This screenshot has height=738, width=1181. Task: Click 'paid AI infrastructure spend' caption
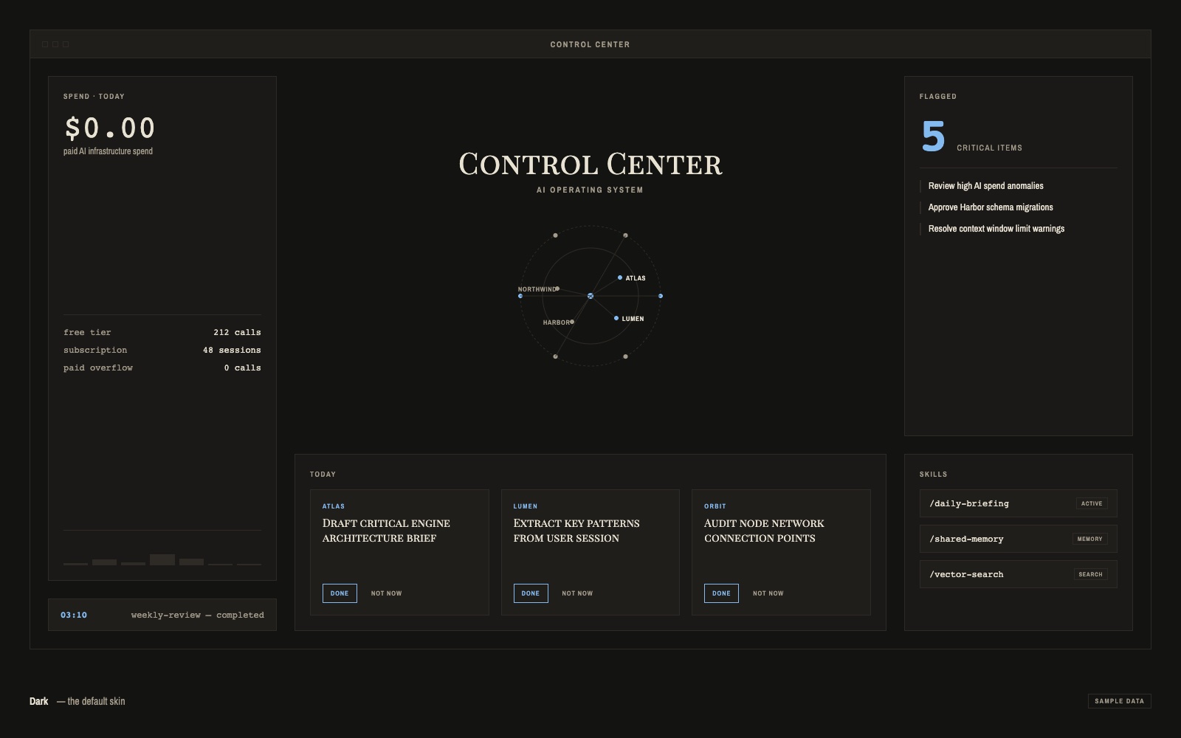click(x=108, y=151)
